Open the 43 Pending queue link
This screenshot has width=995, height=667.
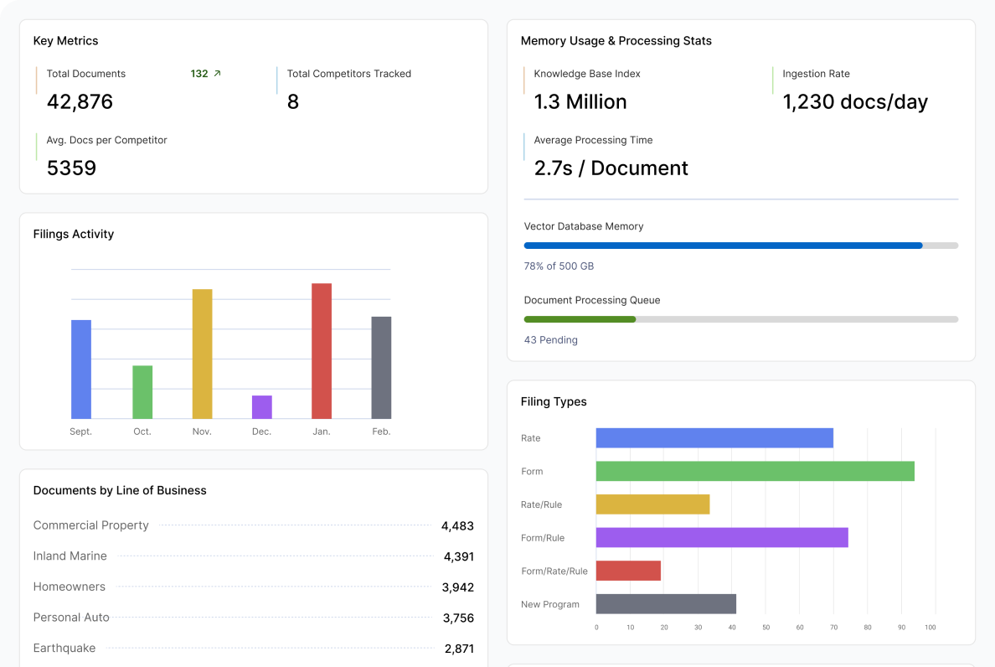[550, 340]
